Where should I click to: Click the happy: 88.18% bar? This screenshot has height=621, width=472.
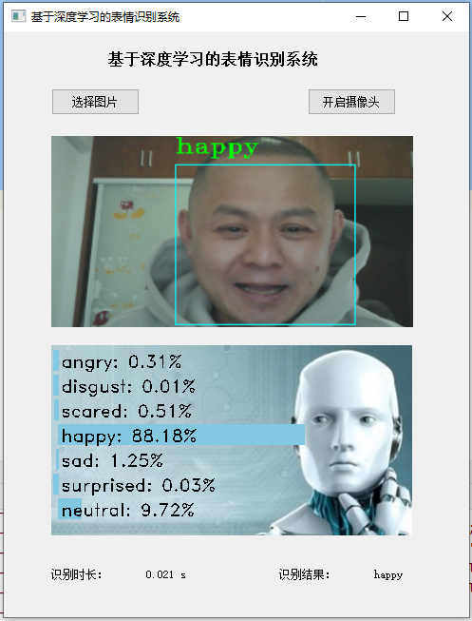(x=181, y=436)
